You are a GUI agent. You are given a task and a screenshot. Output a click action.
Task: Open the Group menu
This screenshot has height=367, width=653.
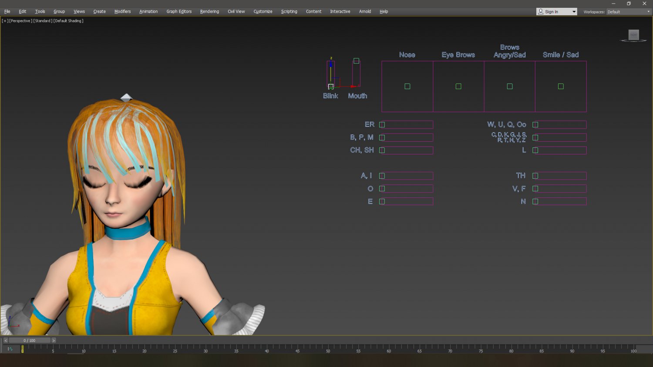point(59,12)
